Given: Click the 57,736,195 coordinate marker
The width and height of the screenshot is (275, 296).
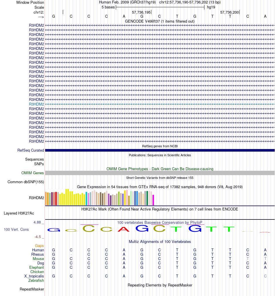Looking at the screenshot, I should point(141,12).
